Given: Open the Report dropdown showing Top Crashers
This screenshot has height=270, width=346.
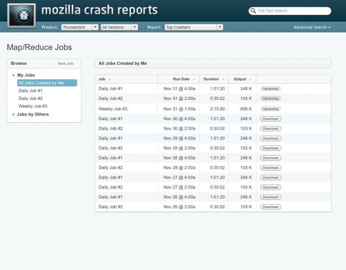Looking at the screenshot, I should coord(194,27).
